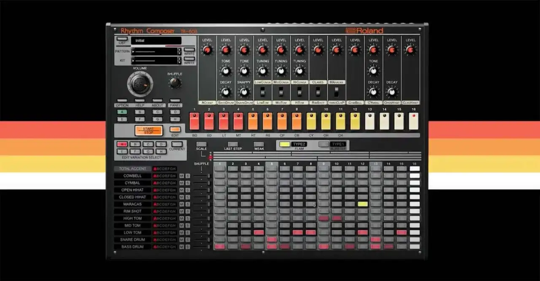This screenshot has height=281, width=540.
Task: Step the PATTERN selector up arrow
Action: pos(179,49)
